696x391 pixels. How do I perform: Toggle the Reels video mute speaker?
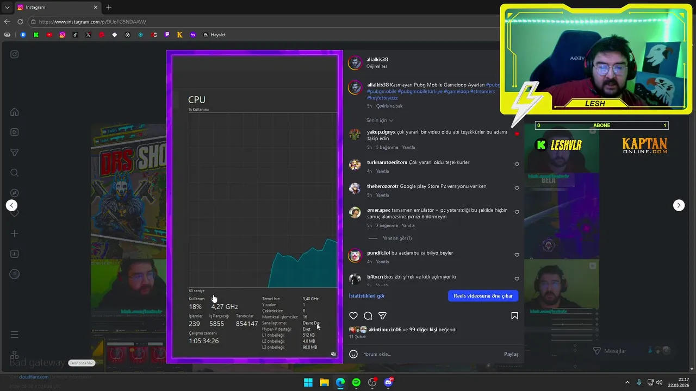[x=333, y=354]
